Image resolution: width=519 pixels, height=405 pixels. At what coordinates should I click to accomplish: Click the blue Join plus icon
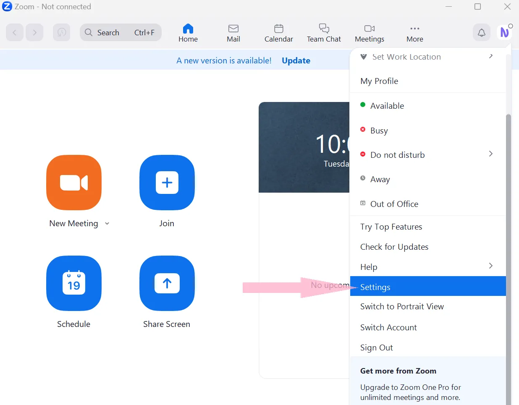167,183
